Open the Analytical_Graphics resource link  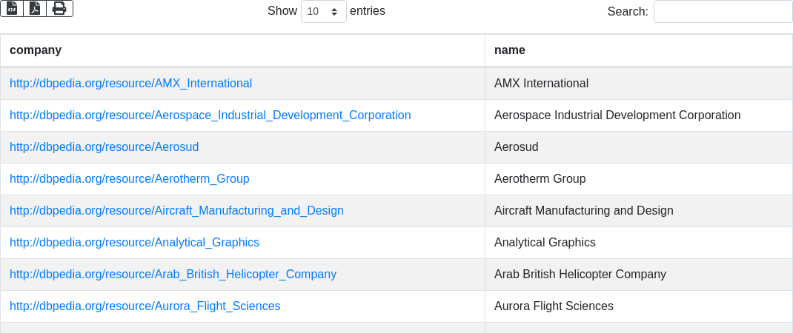tap(134, 243)
